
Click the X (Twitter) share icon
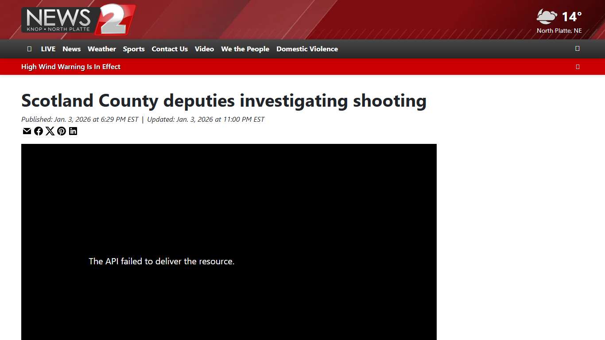coord(50,131)
